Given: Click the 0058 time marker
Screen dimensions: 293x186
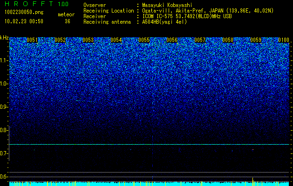Looking at the screenshot, I should point(228,40).
